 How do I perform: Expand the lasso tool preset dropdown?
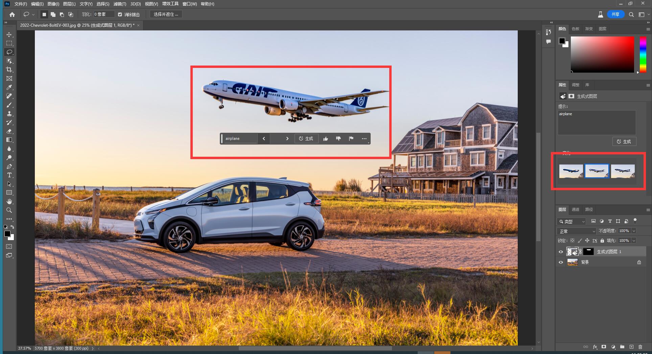tap(33, 15)
